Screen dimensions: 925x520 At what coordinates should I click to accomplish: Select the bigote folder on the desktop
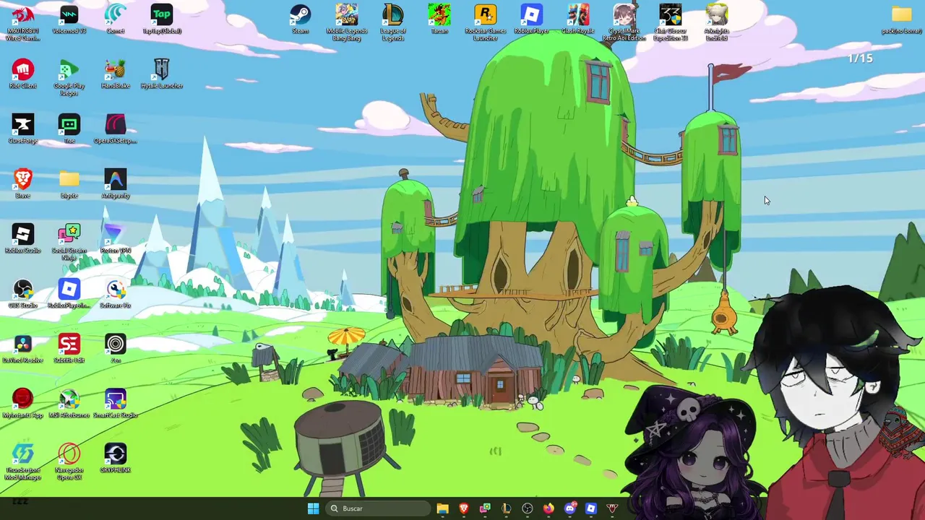click(x=69, y=184)
